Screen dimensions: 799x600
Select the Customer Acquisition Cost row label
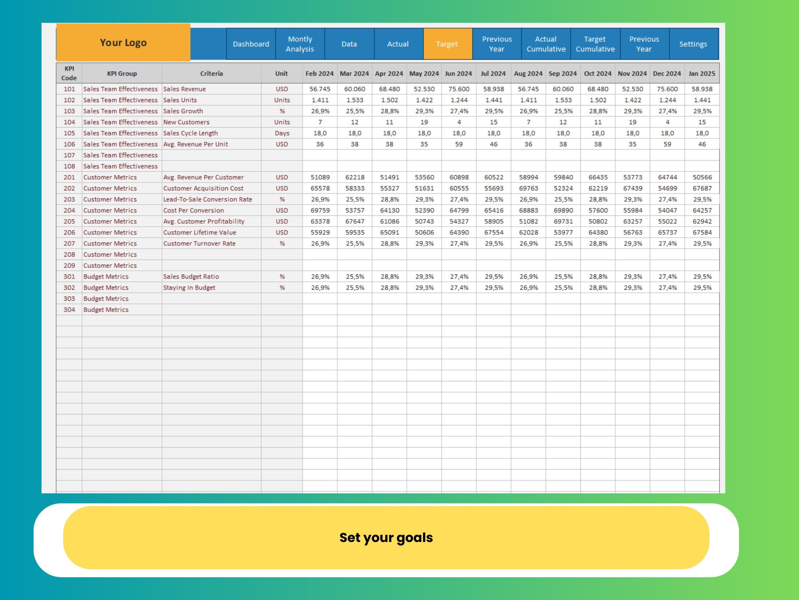pyautogui.click(x=203, y=188)
